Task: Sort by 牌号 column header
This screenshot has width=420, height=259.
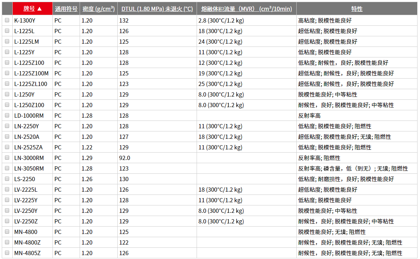Action: [x=32, y=9]
